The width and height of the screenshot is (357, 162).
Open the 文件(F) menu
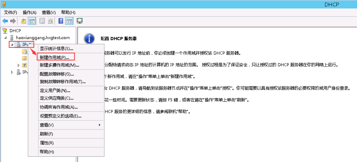(x=10, y=12)
